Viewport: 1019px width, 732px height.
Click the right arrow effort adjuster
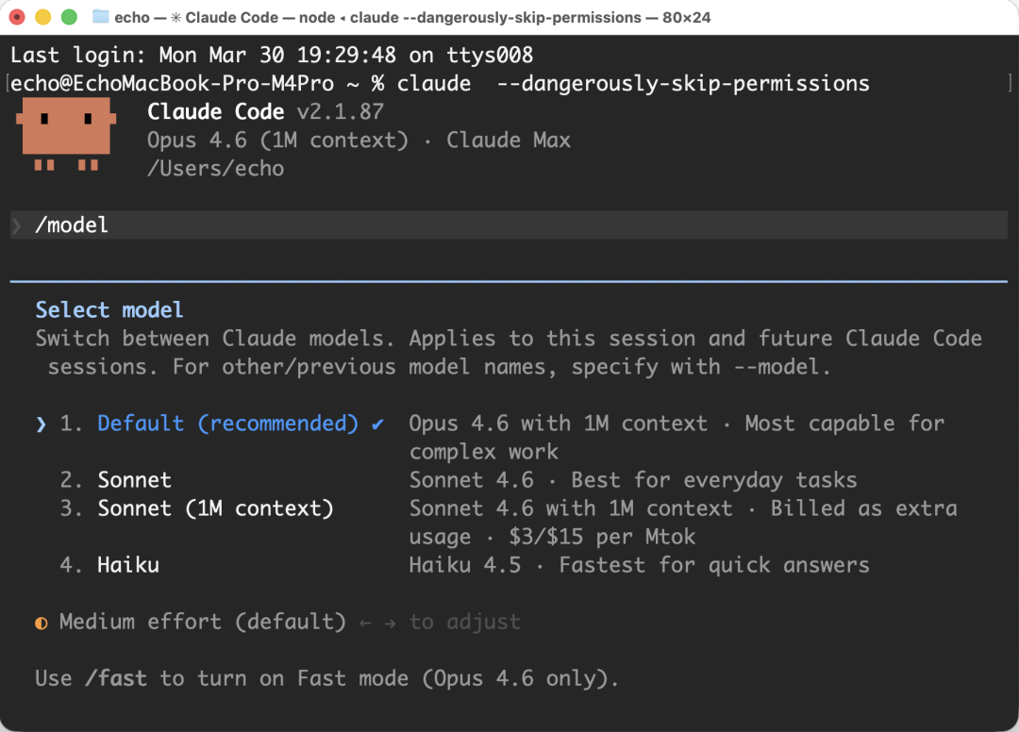(391, 623)
